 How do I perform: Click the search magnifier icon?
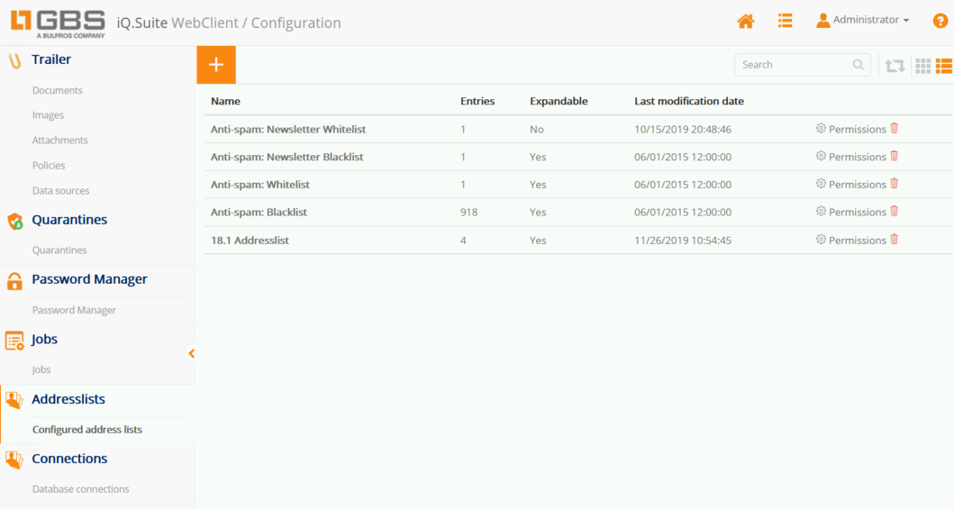tap(859, 65)
